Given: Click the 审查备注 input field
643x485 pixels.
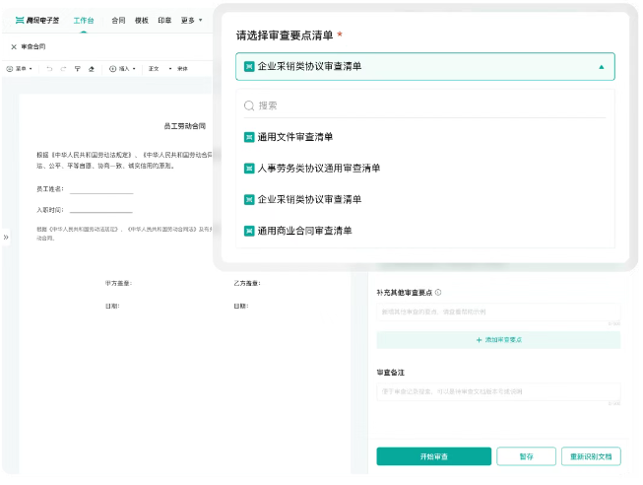Looking at the screenshot, I should tap(498, 391).
